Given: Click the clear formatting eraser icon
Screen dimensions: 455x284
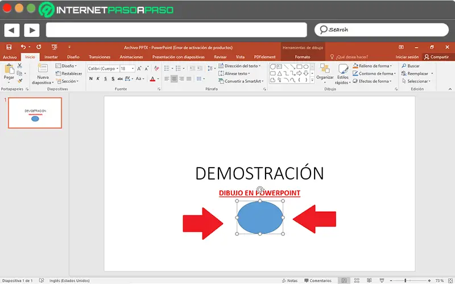Looking at the screenshot, I should (x=156, y=69).
